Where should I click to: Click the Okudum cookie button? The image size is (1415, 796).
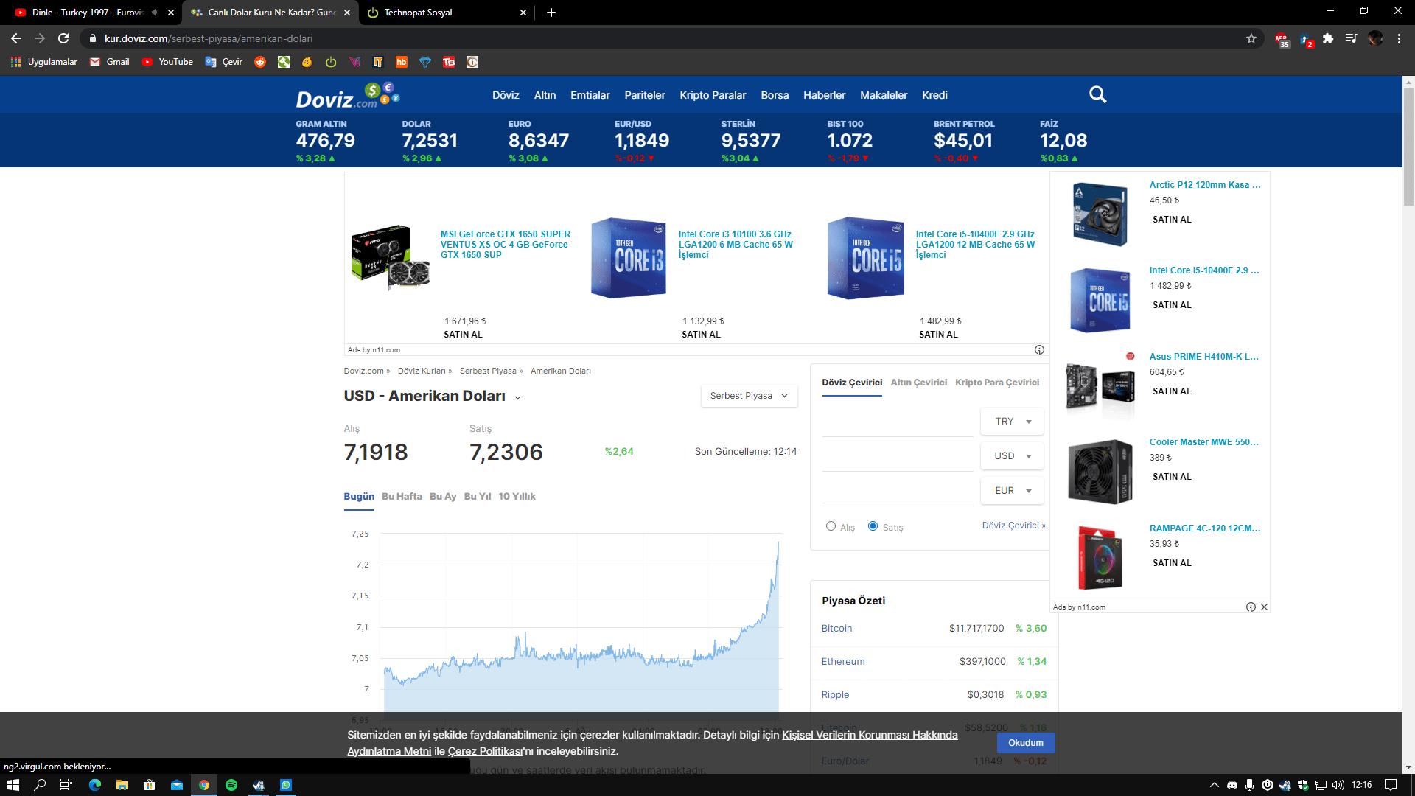pos(1025,743)
